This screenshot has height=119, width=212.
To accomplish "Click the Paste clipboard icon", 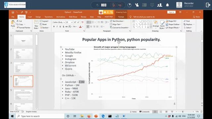I will click(x=13, y=22).
